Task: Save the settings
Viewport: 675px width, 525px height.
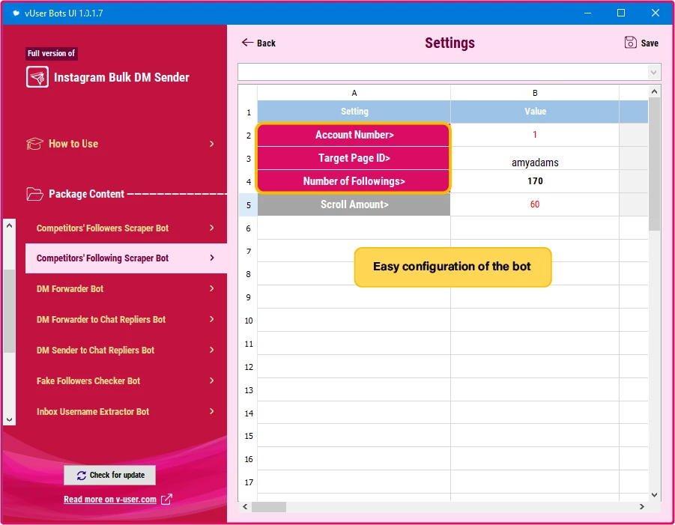Action: (641, 43)
